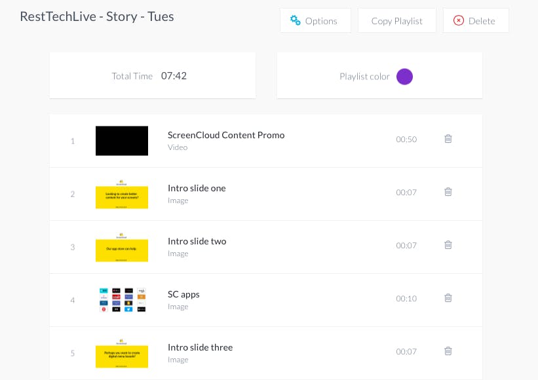Select the SC apps grid thumbnail

point(123,300)
